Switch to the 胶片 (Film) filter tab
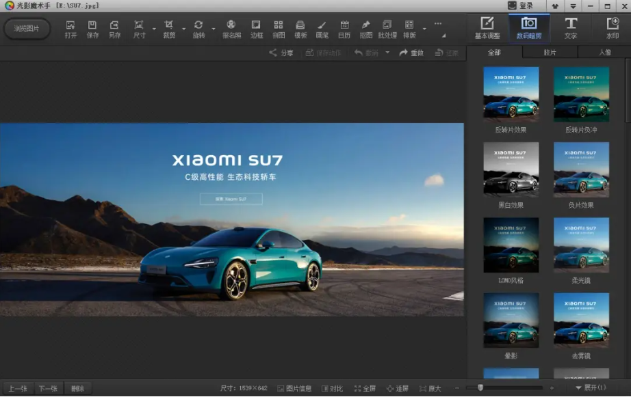631x397 pixels. pyautogui.click(x=550, y=52)
